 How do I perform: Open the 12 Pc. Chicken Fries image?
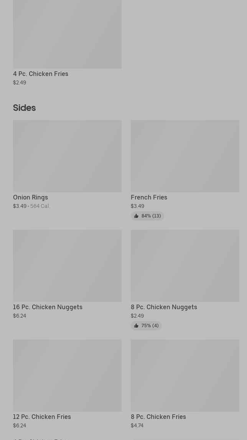67,375
